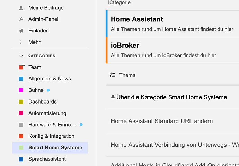
Task: Click the locked red Team category icon
Action: (x=21, y=67)
